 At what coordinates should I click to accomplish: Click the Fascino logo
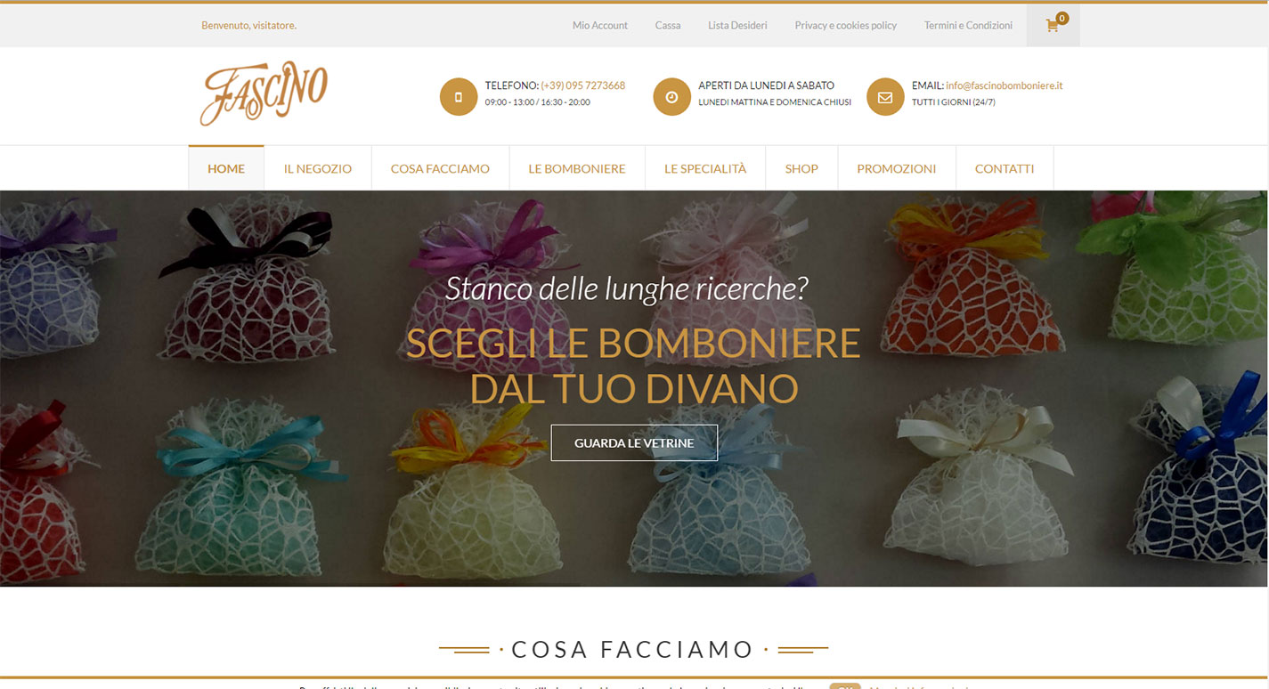[264, 93]
